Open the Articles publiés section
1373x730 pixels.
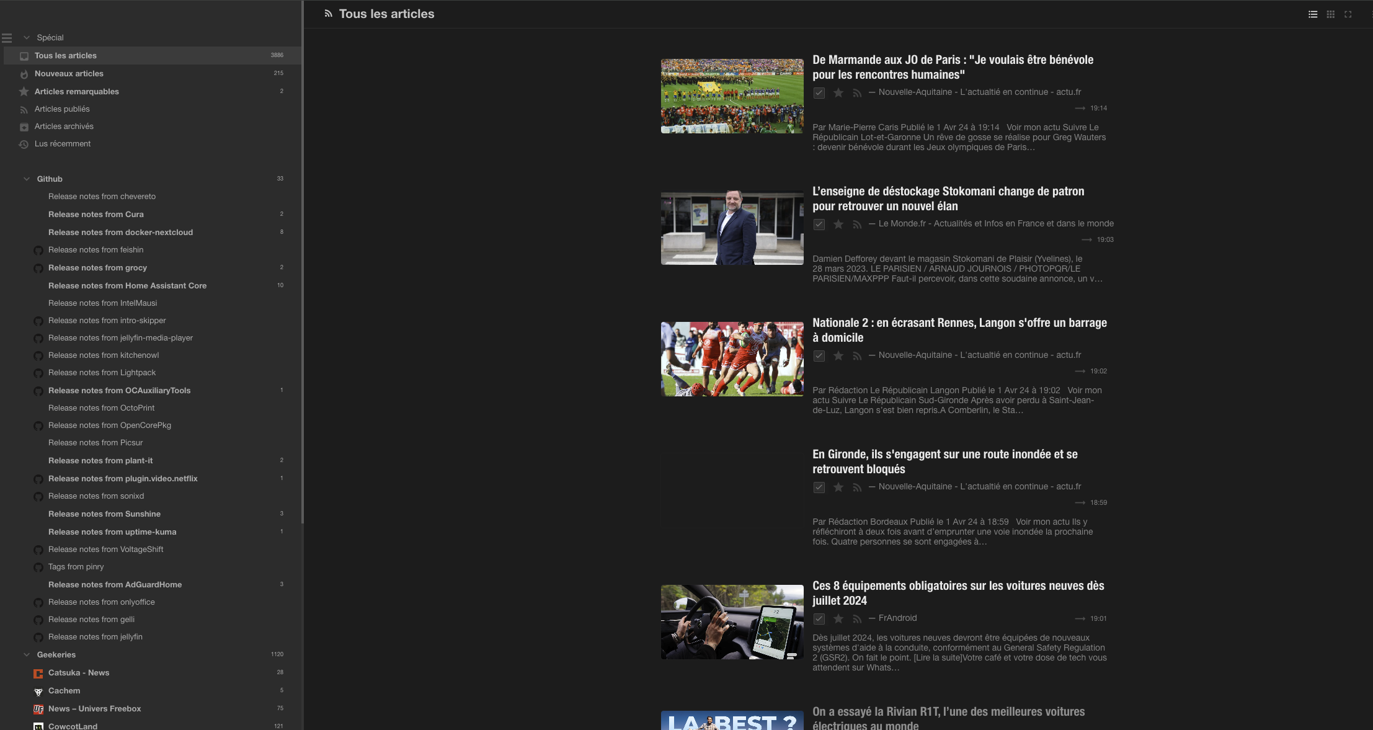click(x=61, y=109)
